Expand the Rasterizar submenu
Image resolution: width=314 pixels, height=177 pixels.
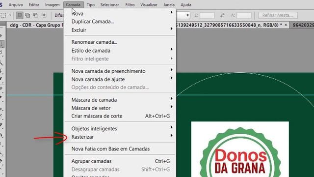coord(120,137)
